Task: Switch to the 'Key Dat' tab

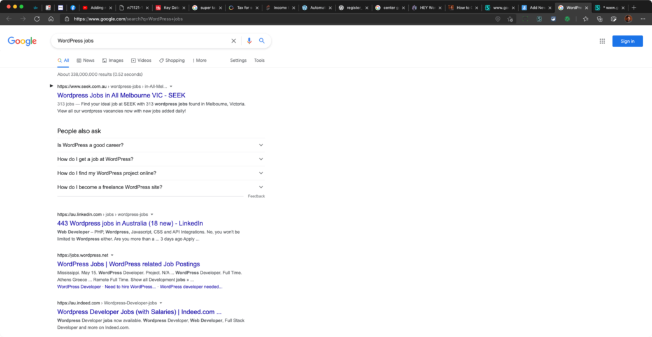Action: (x=171, y=8)
